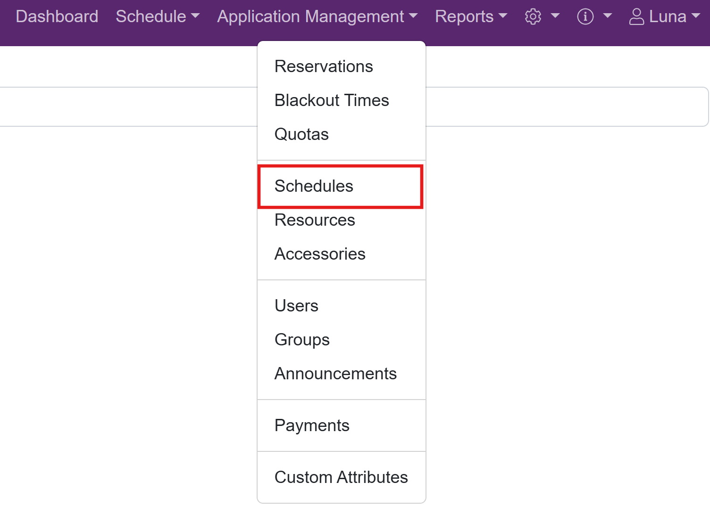Open the Resources management page
This screenshot has height=515, width=710.
pyautogui.click(x=315, y=220)
